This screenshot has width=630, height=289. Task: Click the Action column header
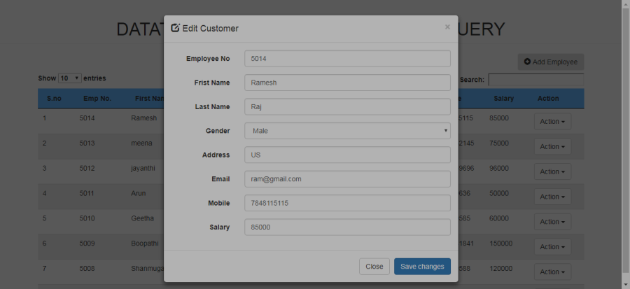(548, 99)
